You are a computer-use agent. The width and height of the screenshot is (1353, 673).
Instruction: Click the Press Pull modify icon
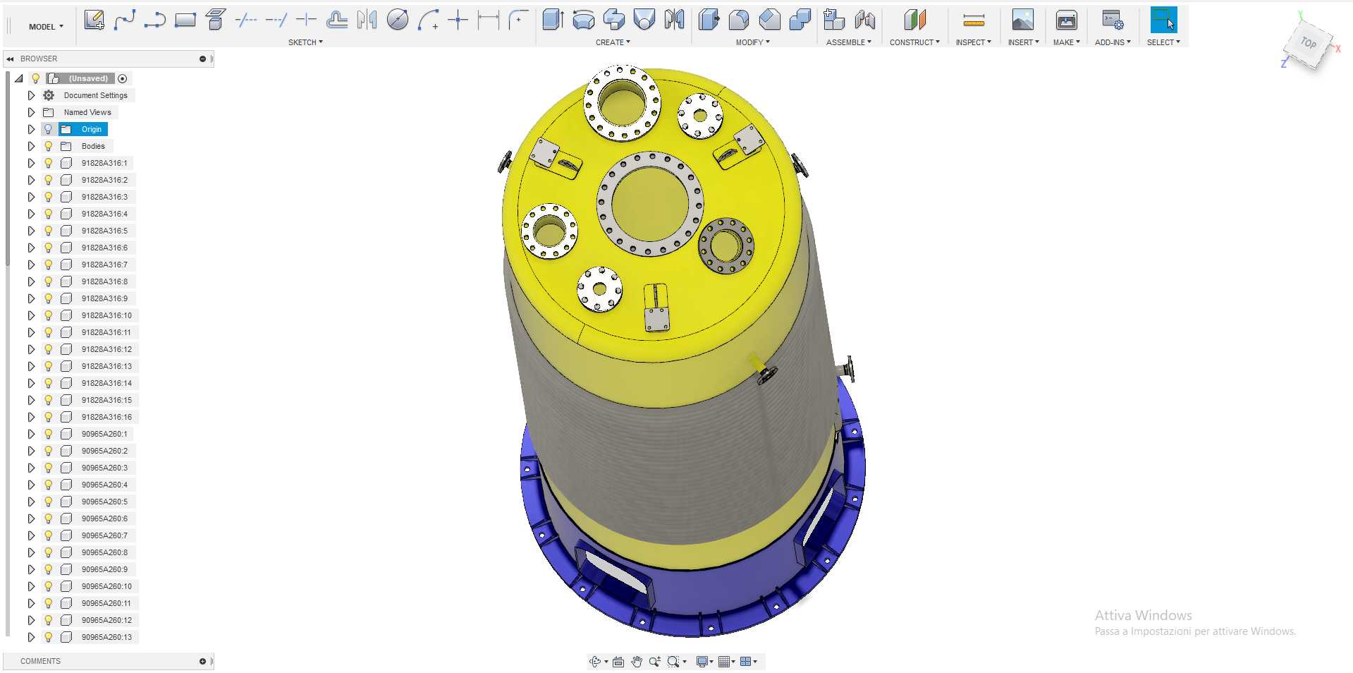(x=709, y=20)
